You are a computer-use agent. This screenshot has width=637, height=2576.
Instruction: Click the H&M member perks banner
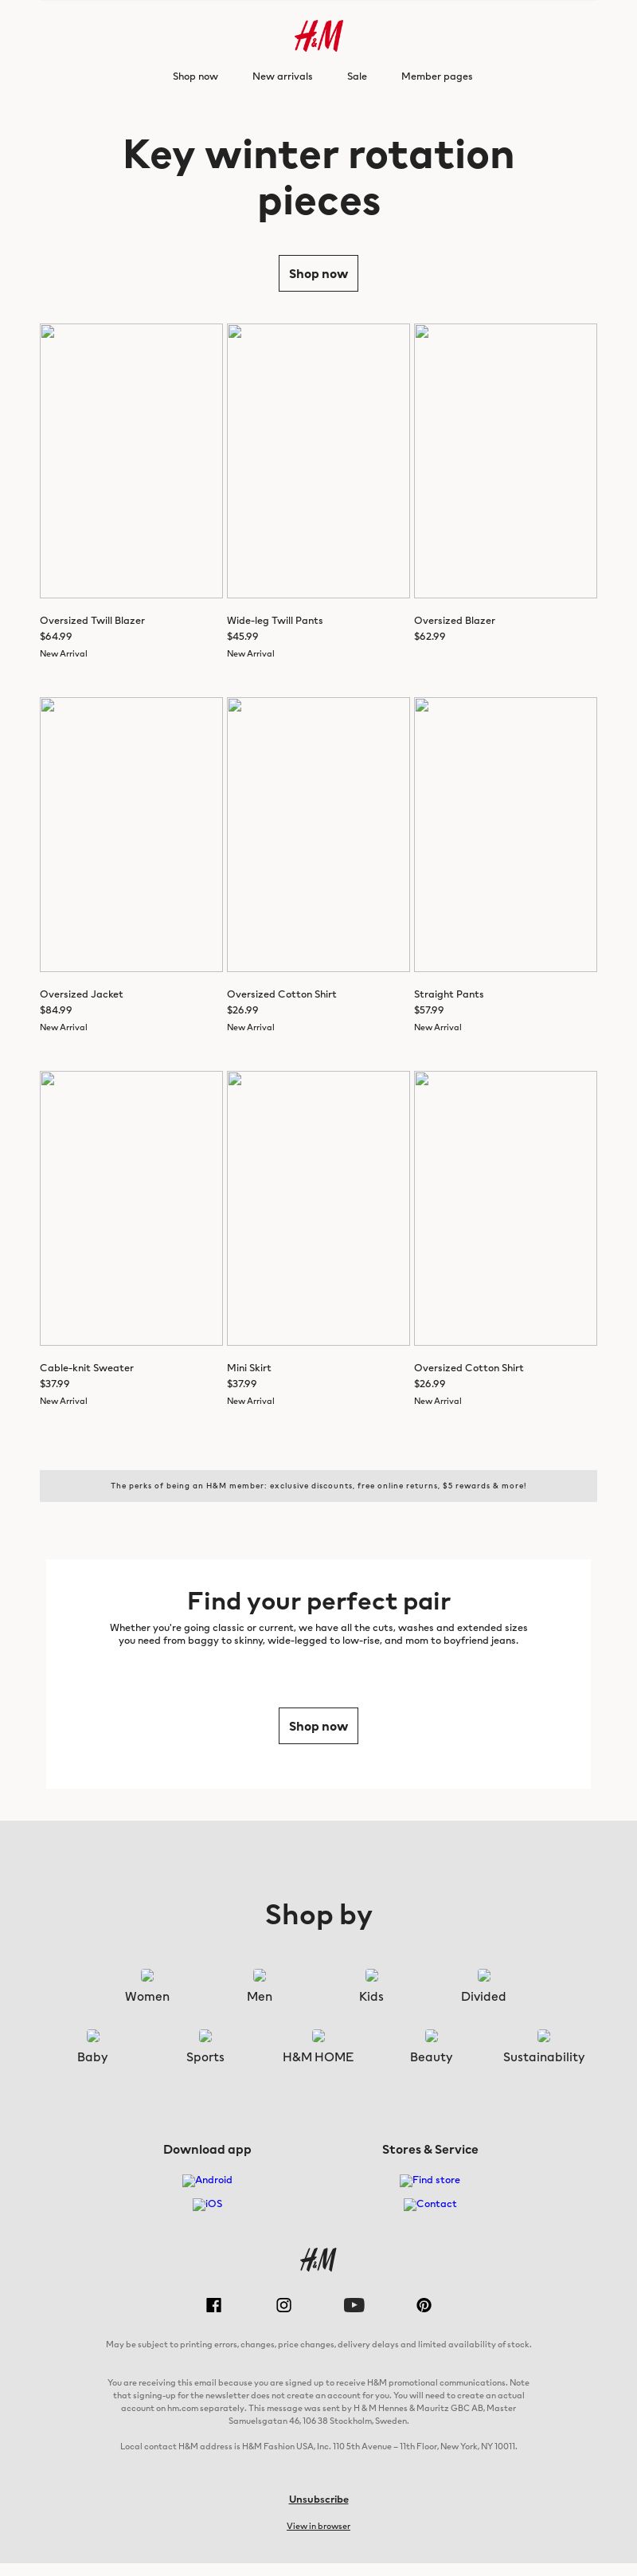tap(318, 1485)
